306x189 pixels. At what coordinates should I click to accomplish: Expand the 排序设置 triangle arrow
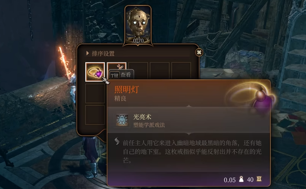[x=87, y=53]
